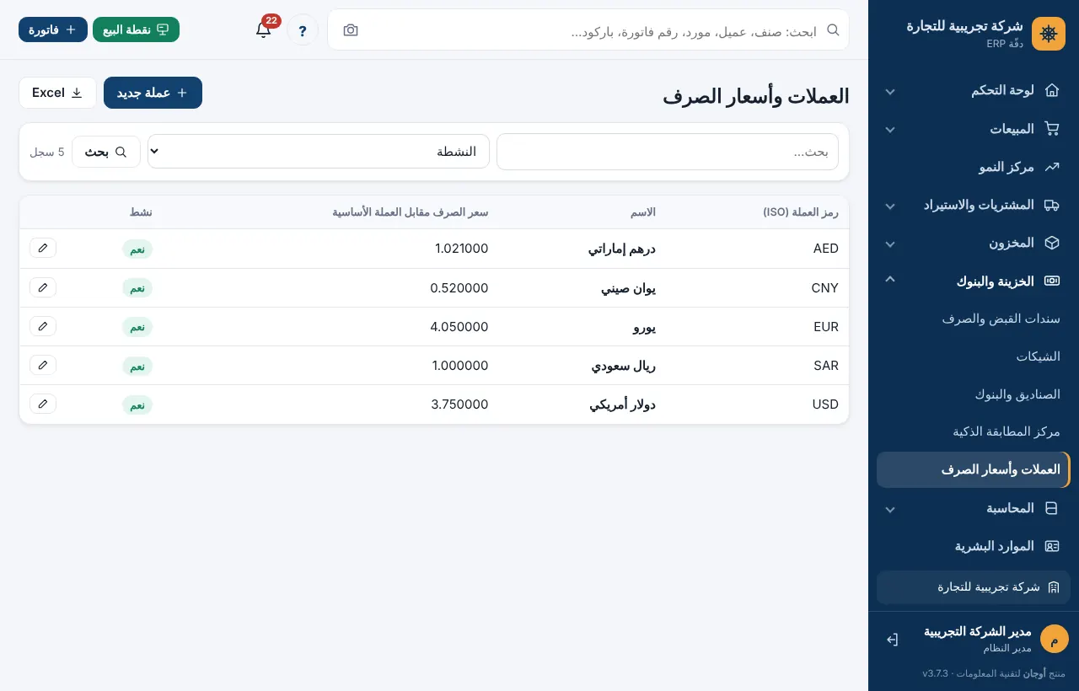Screen dimensions: 1079x691
Task: Click the EUR currency code cell
Action: click(825, 326)
